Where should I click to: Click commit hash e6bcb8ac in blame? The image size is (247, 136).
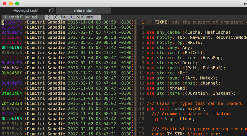point(12,68)
